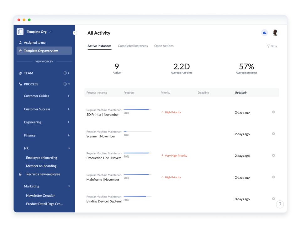Open Scanner | November instance
301x227 pixels.
pos(101,136)
